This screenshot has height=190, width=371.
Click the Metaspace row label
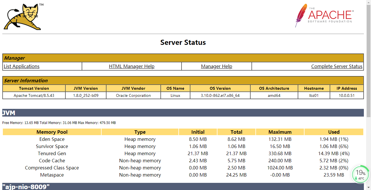click(x=52, y=175)
